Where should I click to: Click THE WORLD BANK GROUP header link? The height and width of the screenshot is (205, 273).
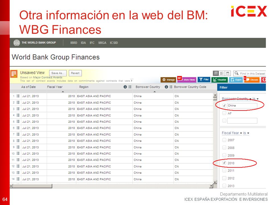[x=39, y=43]
